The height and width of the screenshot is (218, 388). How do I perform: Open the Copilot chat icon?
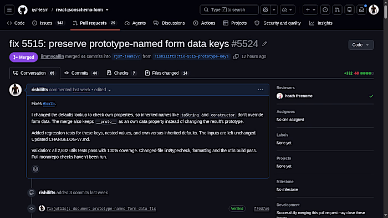point(266,10)
